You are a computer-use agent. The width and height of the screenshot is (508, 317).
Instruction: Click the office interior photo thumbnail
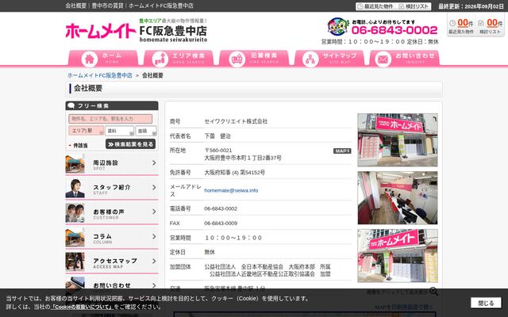[398, 198]
